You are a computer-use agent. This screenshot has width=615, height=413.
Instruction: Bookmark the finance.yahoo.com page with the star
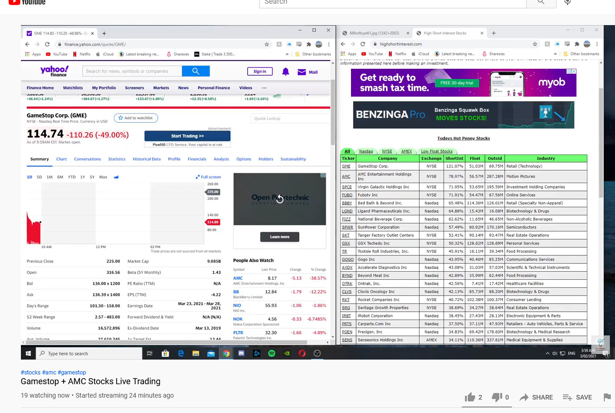click(267, 44)
